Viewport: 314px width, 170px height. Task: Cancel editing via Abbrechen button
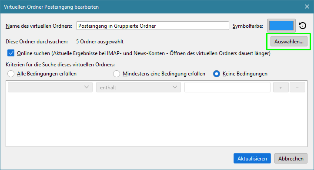[x=291, y=158]
